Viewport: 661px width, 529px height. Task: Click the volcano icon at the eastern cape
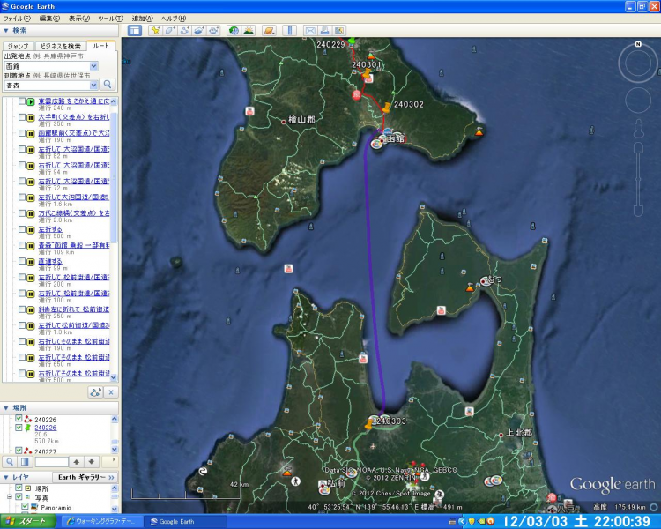[x=479, y=131]
